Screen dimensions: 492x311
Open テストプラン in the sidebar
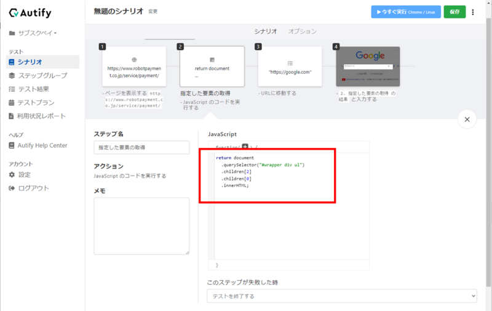[x=36, y=102]
